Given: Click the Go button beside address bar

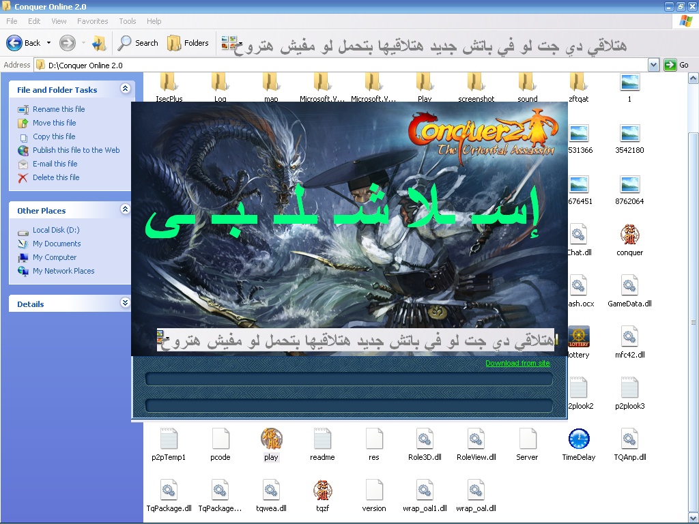Looking at the screenshot, I should click(676, 65).
